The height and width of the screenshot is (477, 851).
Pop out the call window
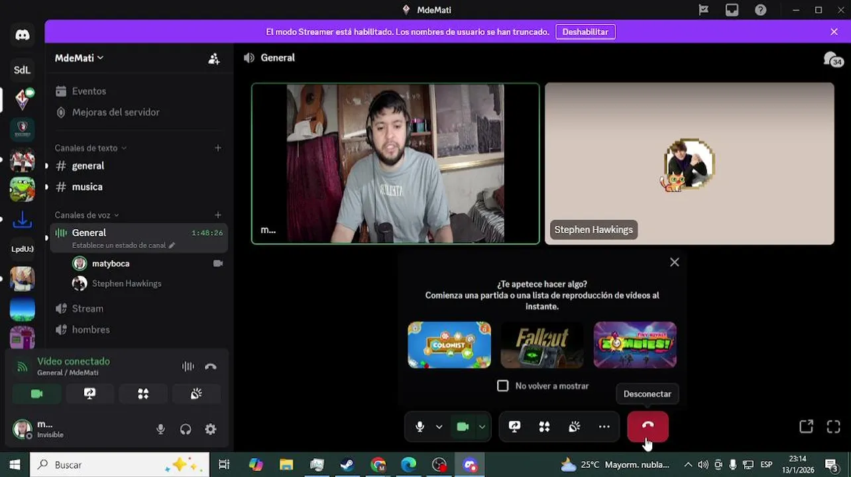coord(806,427)
